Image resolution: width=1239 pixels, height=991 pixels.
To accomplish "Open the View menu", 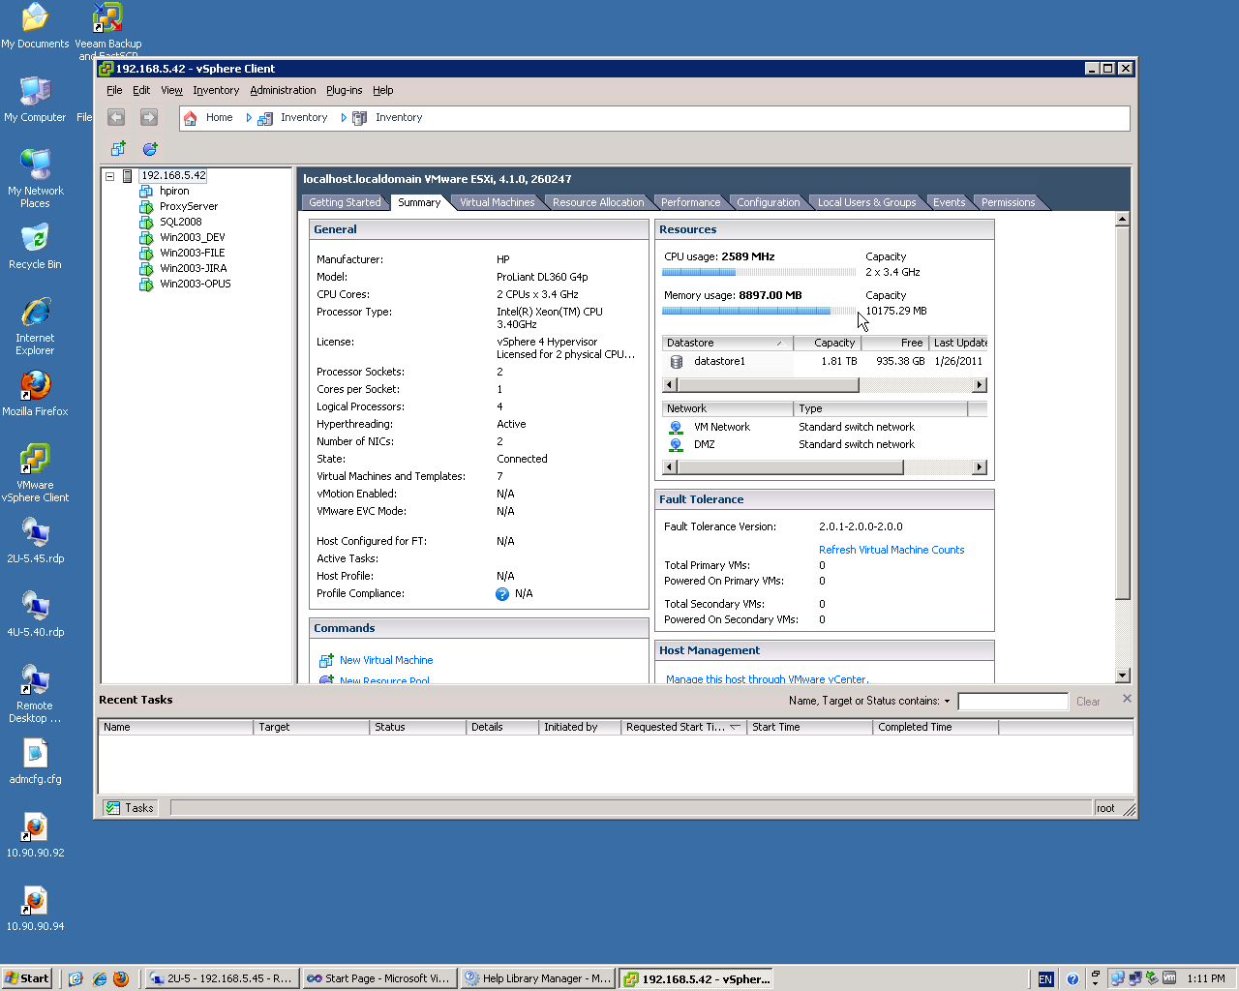I will click(171, 91).
